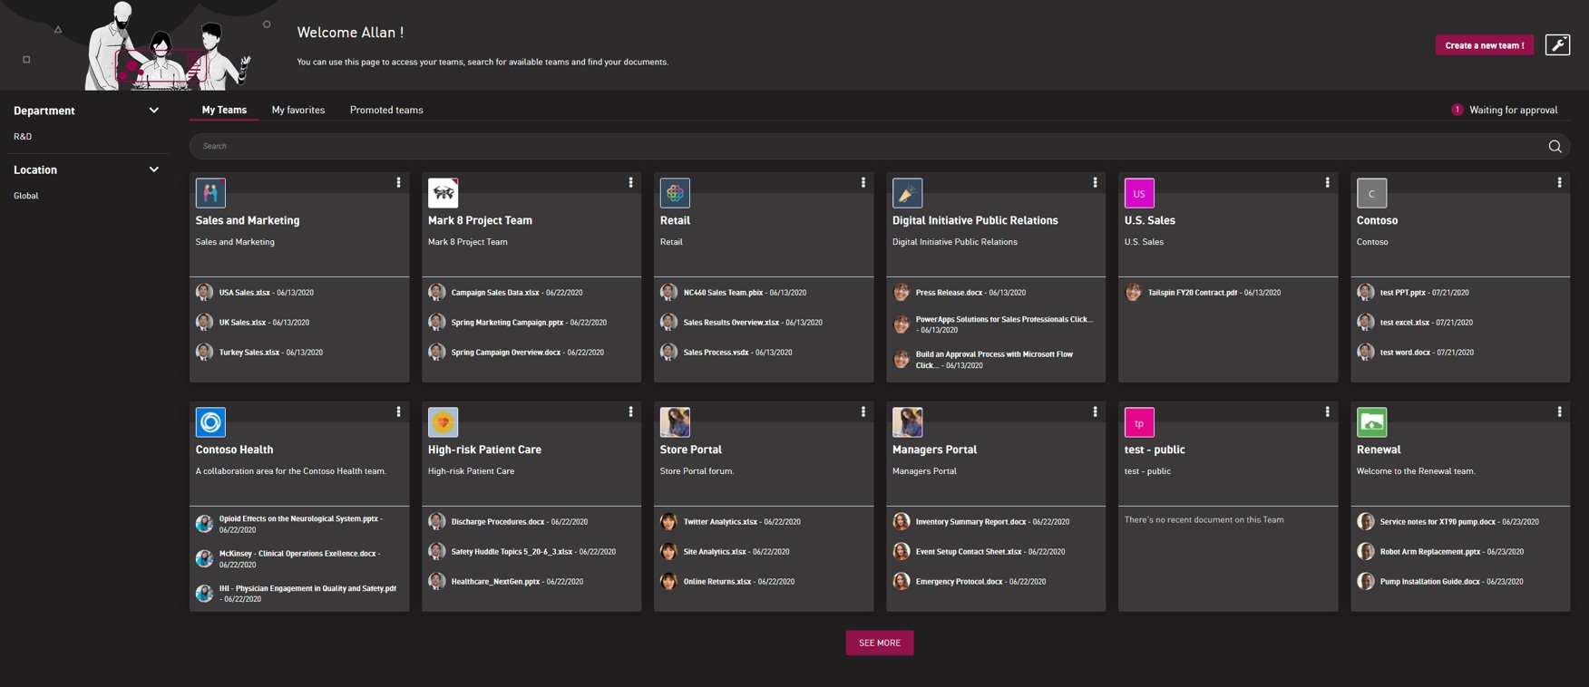This screenshot has height=687, width=1589.
Task: Open the Renewal team title
Action: click(x=1379, y=450)
